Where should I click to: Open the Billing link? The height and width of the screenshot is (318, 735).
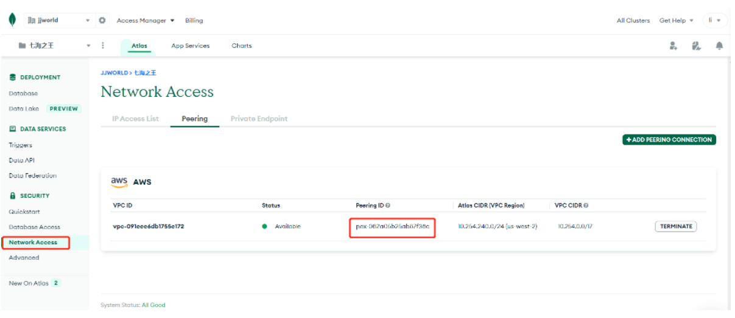click(194, 20)
